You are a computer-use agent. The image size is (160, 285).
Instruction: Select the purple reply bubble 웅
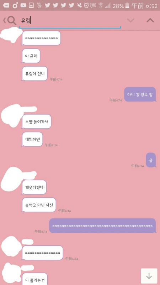click(151, 160)
